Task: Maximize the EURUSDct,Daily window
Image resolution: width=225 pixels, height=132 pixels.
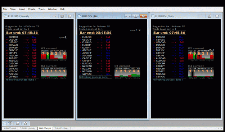Action: [209, 16]
